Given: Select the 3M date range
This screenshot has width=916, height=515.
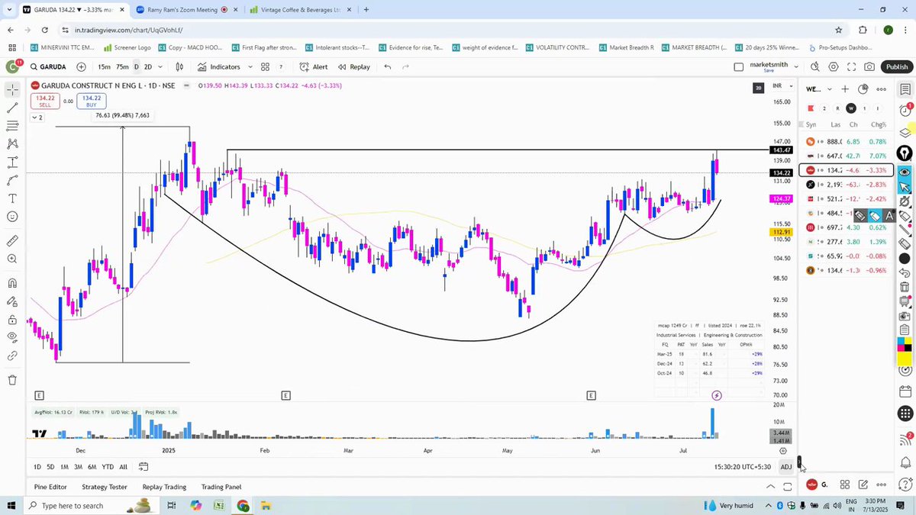Looking at the screenshot, I should [x=78, y=467].
